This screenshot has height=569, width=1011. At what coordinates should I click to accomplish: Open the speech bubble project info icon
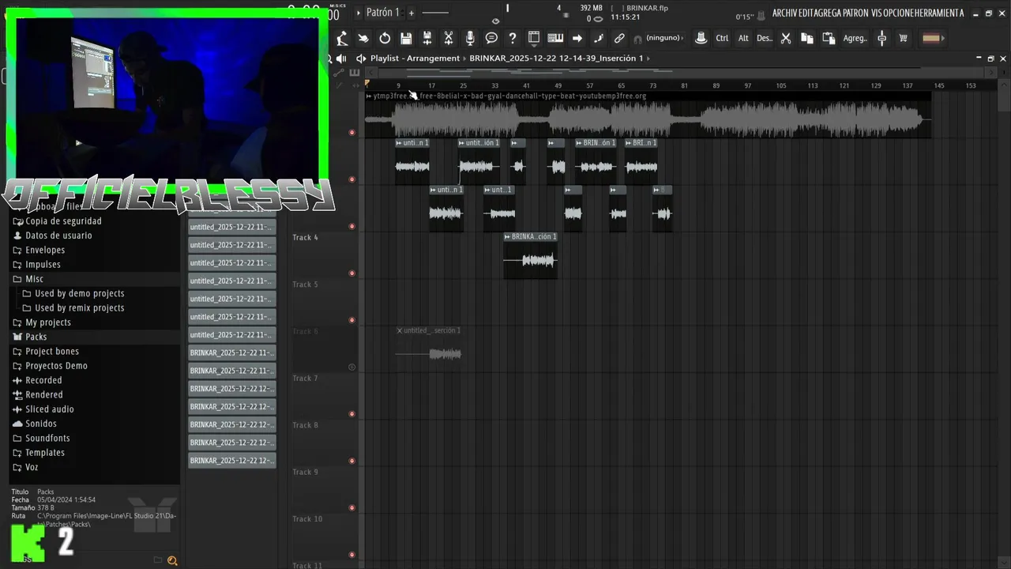491,38
